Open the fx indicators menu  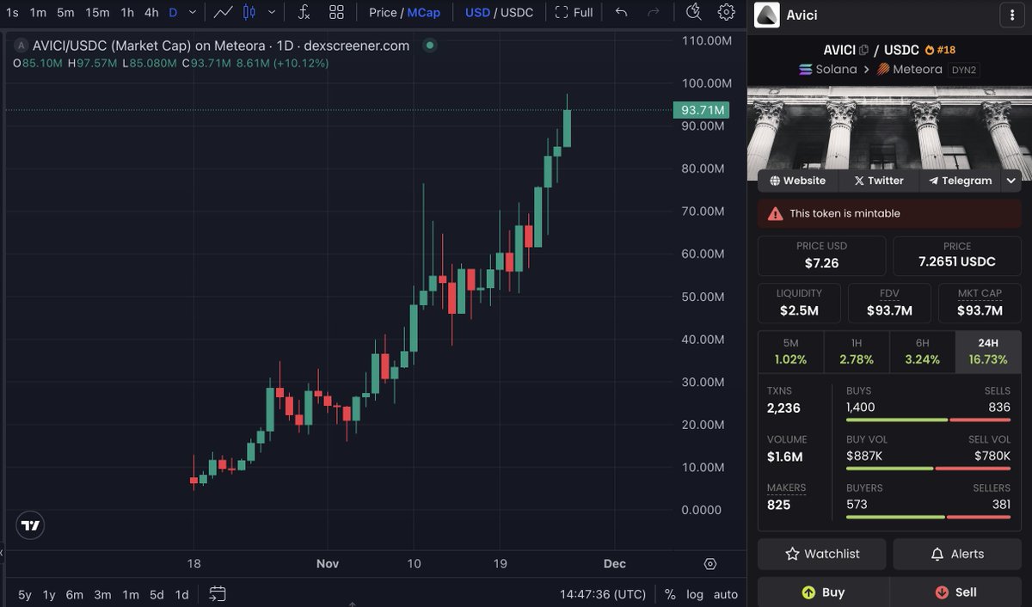click(x=304, y=13)
